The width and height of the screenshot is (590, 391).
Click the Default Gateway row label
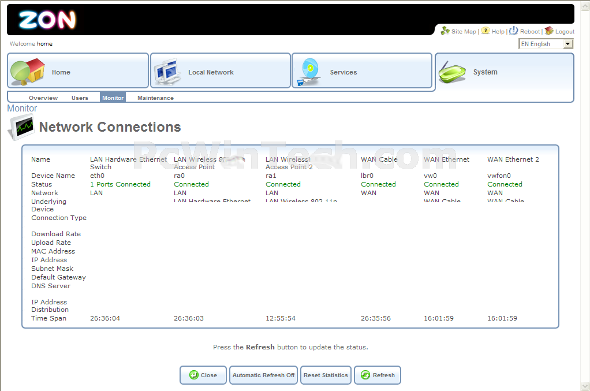pyautogui.click(x=59, y=277)
